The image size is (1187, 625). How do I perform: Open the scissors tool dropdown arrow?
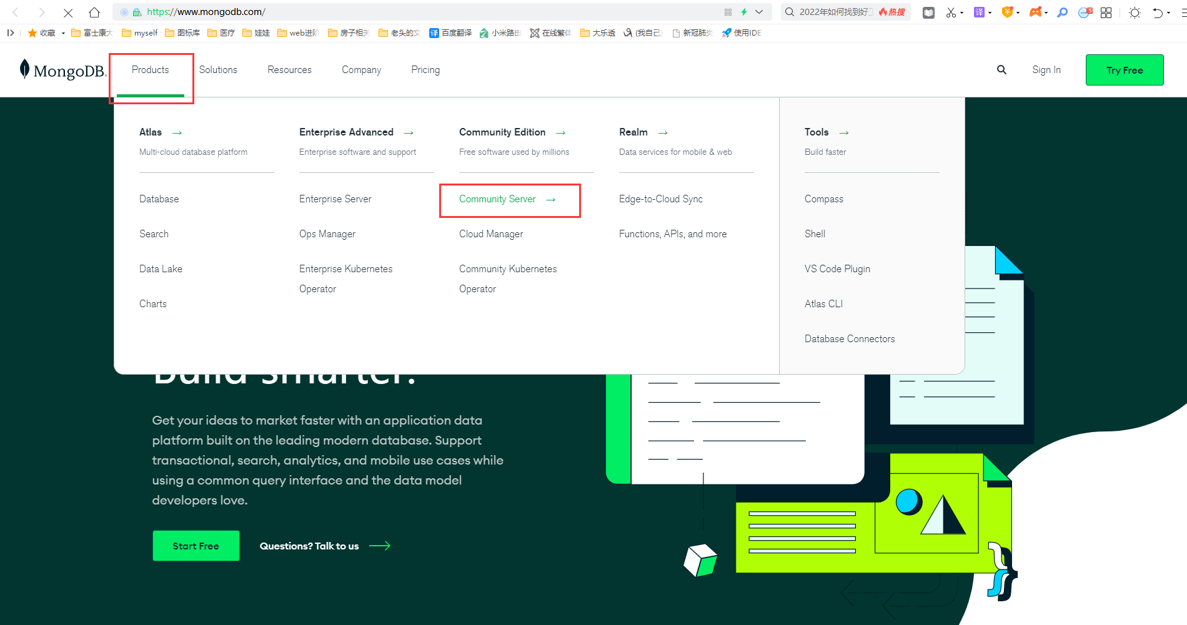[961, 12]
